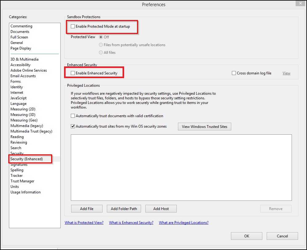Select Security (Enhanced) category

click(x=26, y=159)
